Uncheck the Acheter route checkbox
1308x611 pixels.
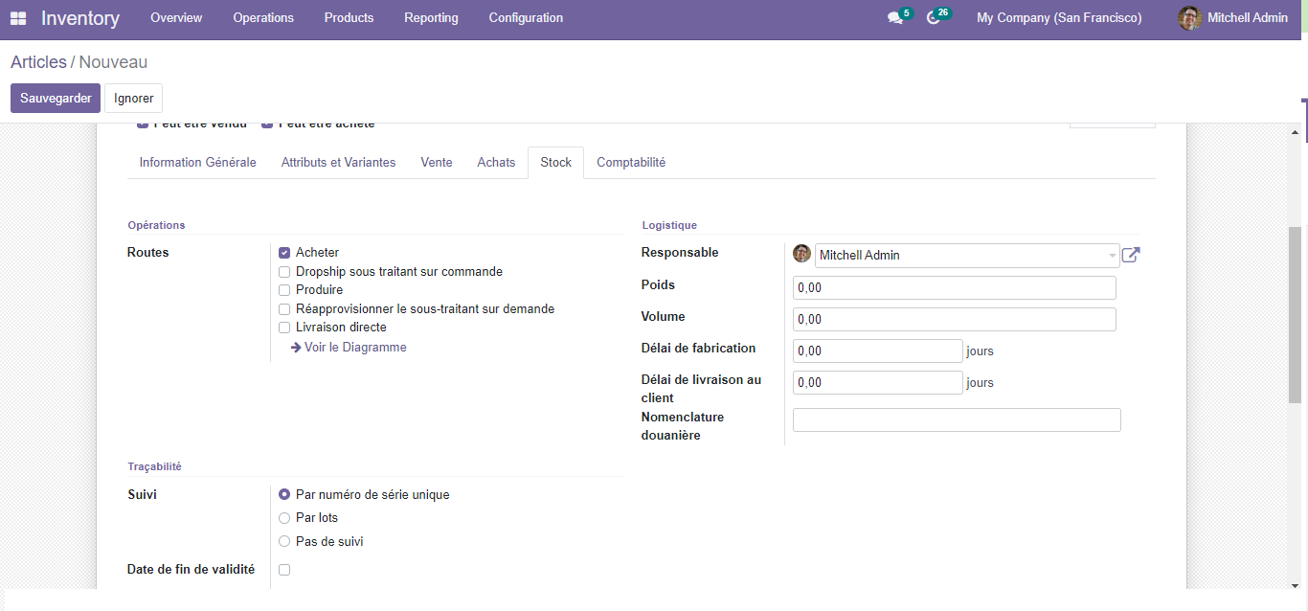coord(284,253)
